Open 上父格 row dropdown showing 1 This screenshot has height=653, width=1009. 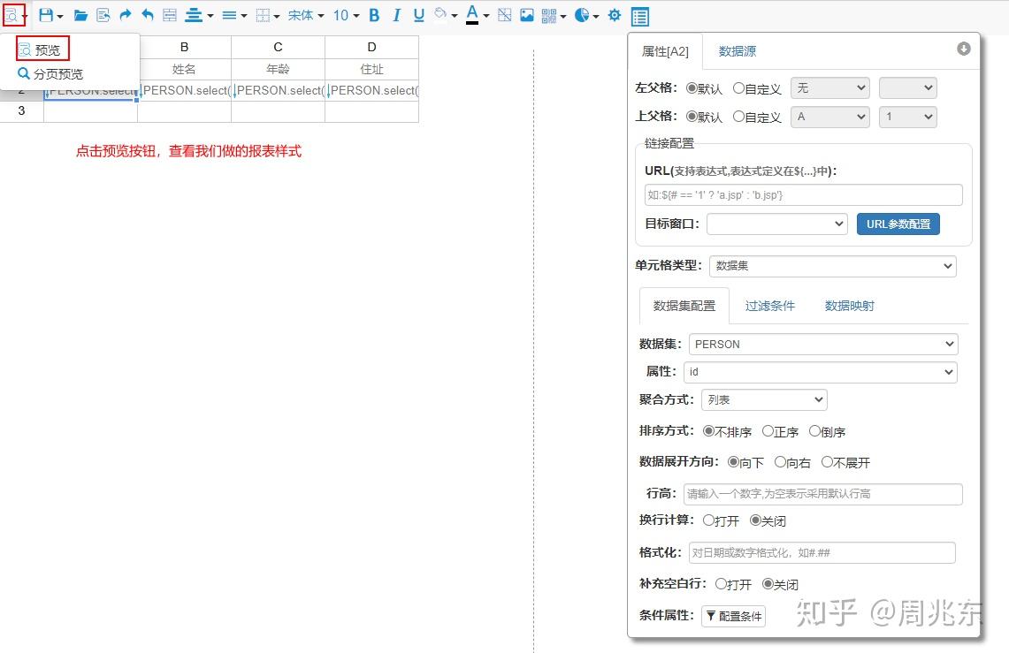pyautogui.click(x=908, y=117)
